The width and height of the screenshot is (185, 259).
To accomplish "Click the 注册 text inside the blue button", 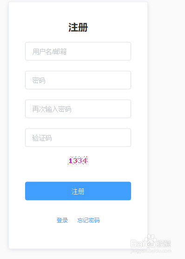I will [x=78, y=191].
